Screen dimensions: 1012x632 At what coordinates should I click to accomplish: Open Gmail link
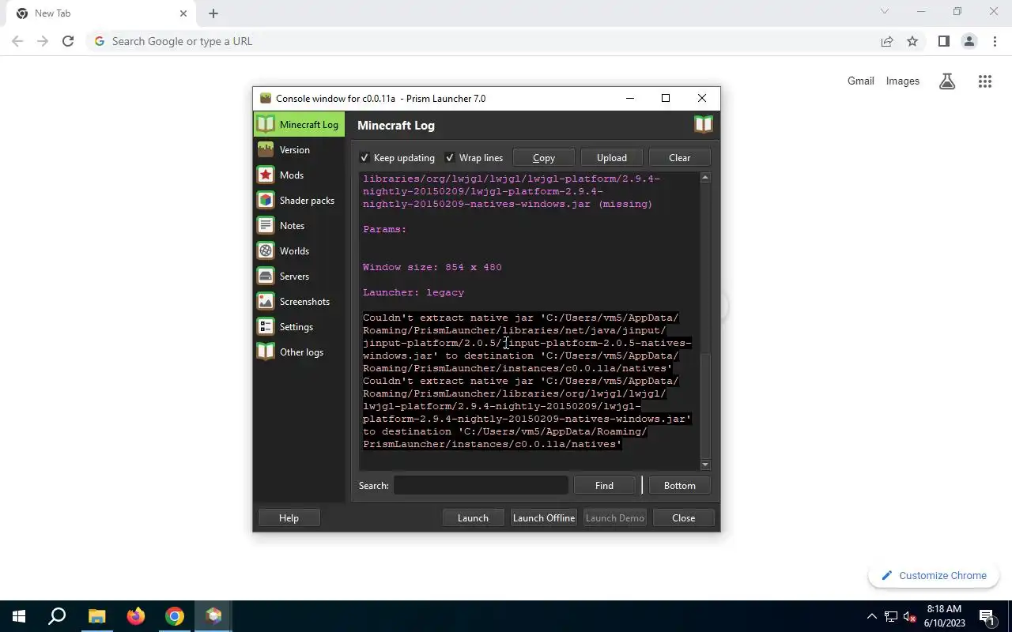point(860,81)
